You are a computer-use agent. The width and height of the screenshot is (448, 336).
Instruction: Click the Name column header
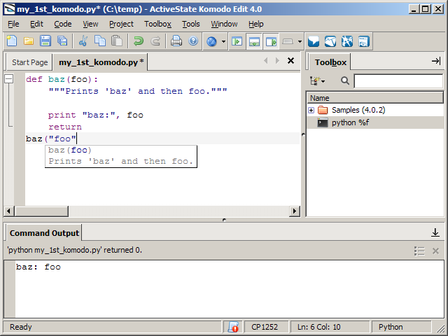click(375, 98)
